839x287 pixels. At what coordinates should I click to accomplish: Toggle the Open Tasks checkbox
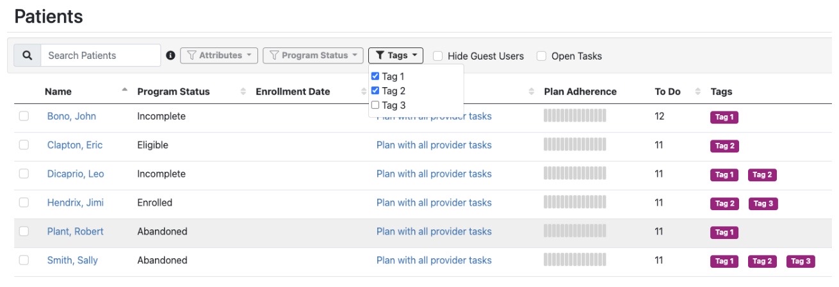(542, 56)
